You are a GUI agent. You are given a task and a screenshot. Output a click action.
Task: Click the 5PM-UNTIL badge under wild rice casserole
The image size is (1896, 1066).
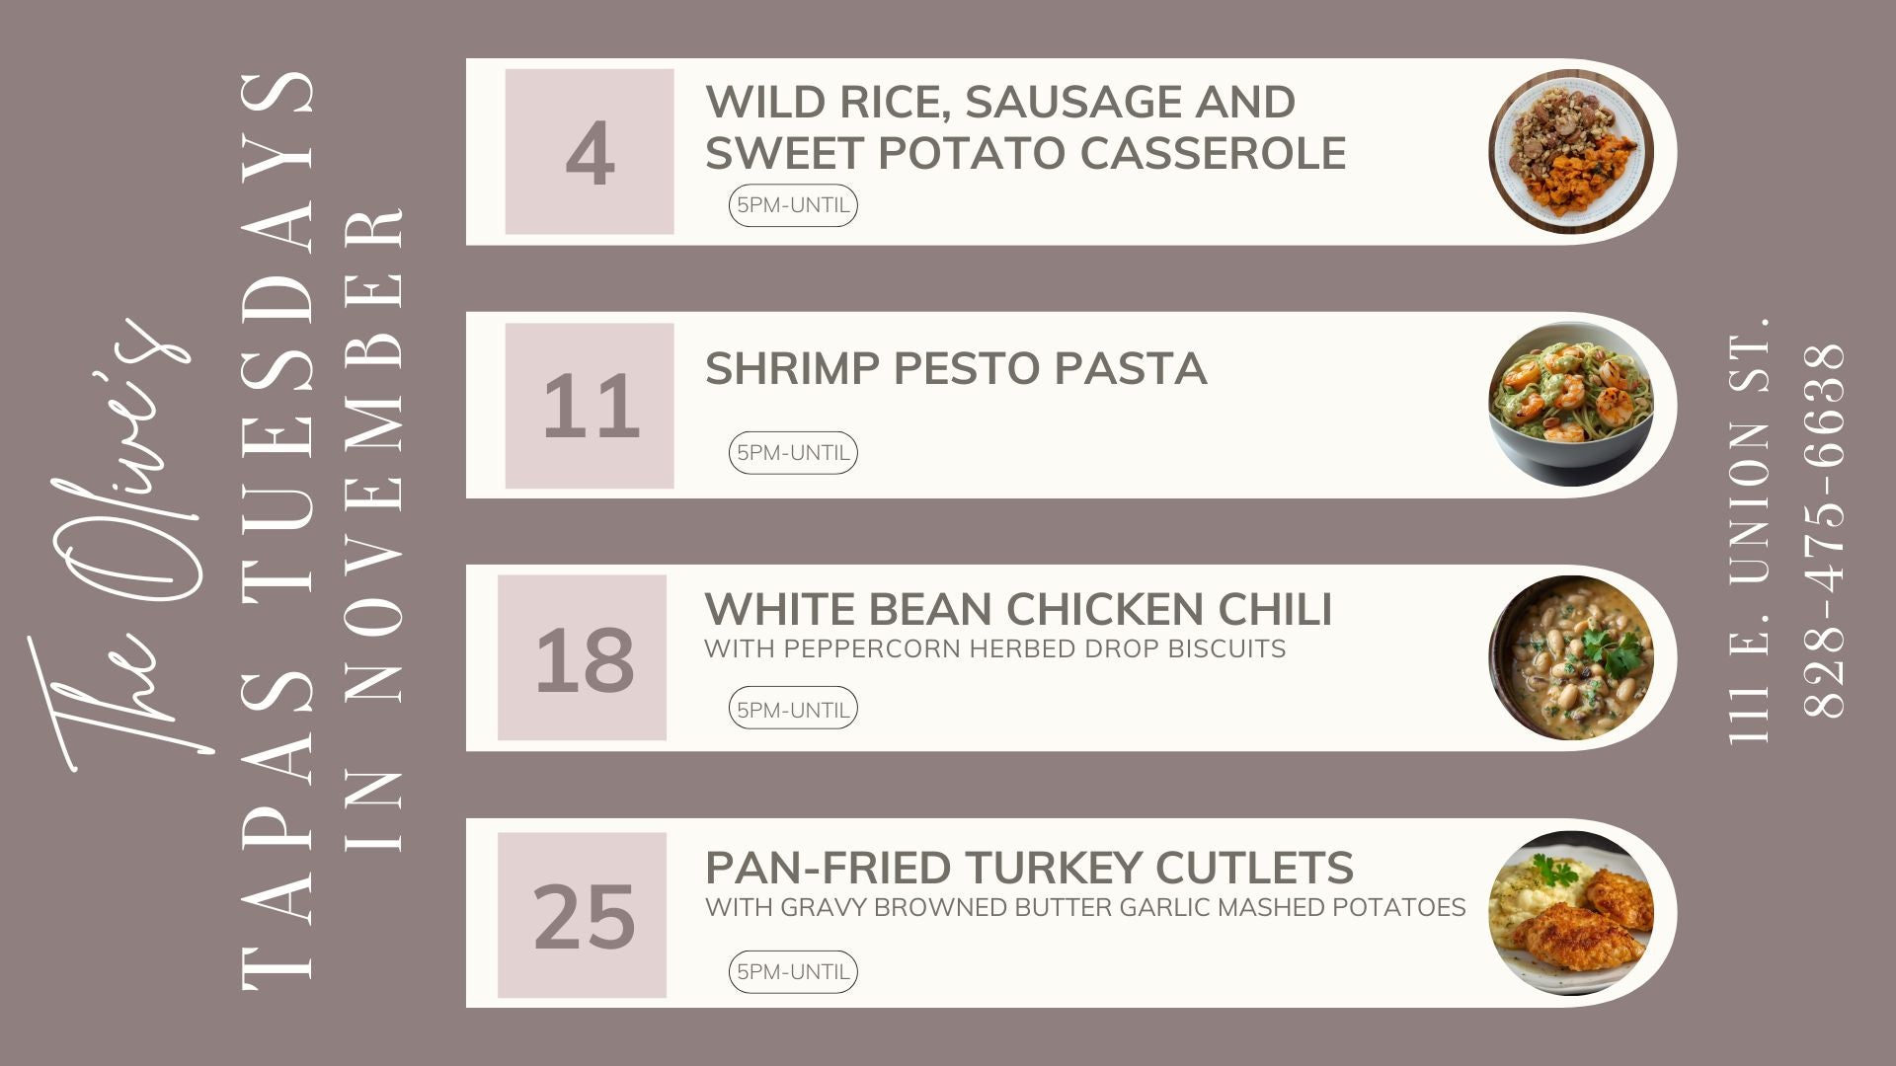coord(793,205)
